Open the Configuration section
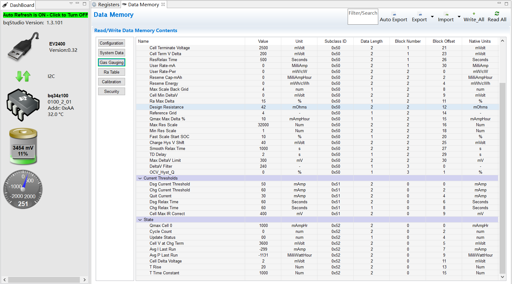The height and width of the screenshot is (284, 512). (x=112, y=43)
